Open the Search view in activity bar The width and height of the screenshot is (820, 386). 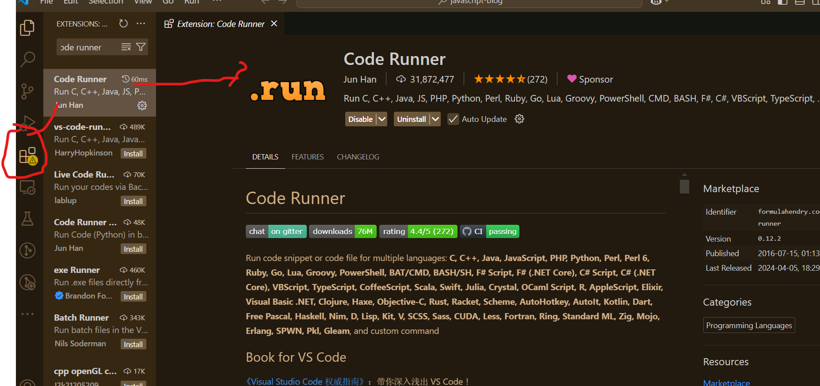coord(27,59)
